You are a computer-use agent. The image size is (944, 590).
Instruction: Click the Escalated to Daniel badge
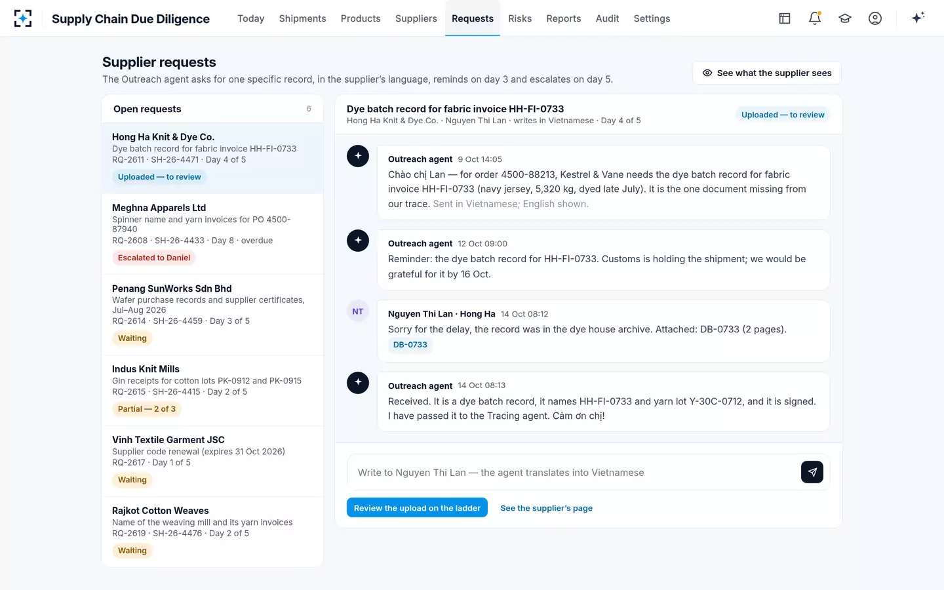[x=154, y=258]
